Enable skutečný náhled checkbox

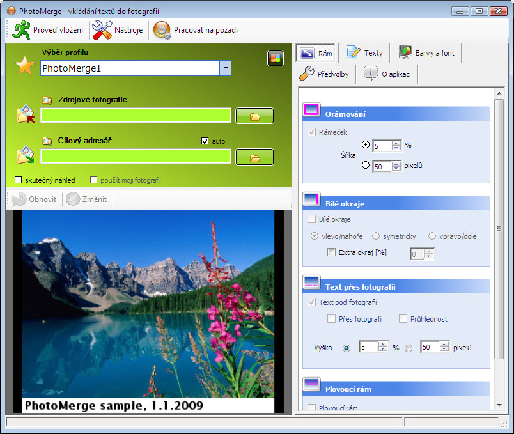(19, 180)
